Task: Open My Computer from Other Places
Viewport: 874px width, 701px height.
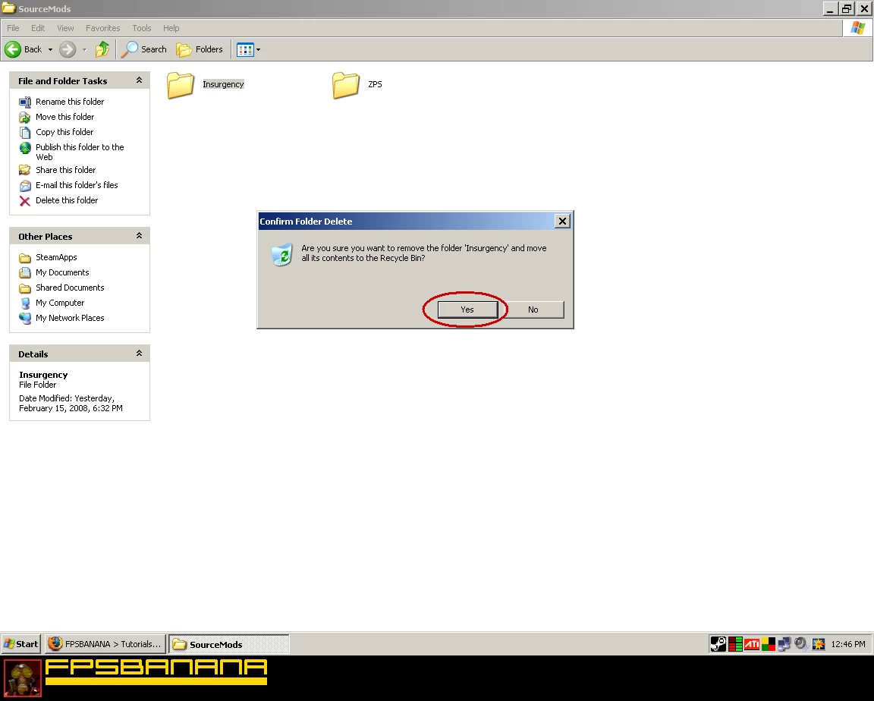Action: [60, 303]
